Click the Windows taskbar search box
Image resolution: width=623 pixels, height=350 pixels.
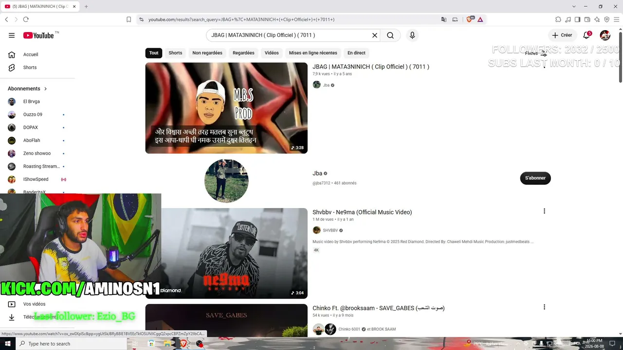[x=71, y=344]
